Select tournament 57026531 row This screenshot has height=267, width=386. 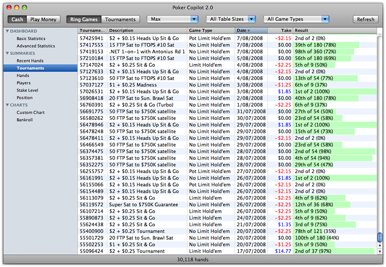(x=227, y=92)
